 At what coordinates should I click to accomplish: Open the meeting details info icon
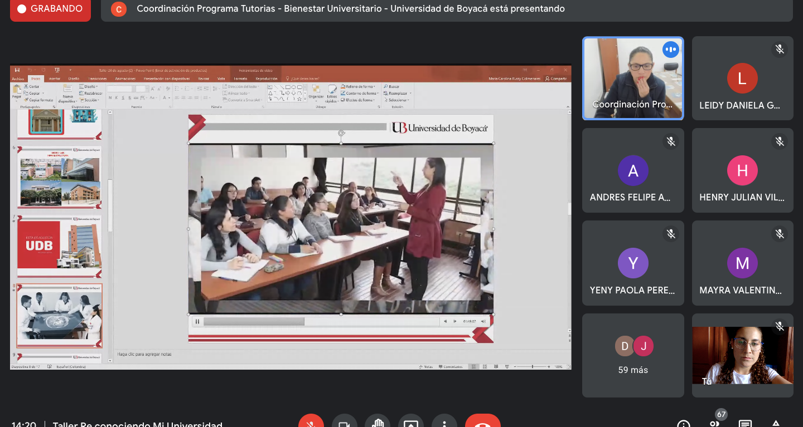point(684,423)
